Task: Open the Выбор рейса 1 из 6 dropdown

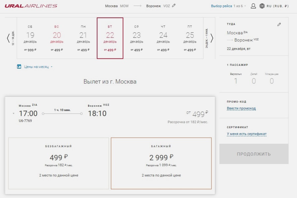Action: [228, 6]
